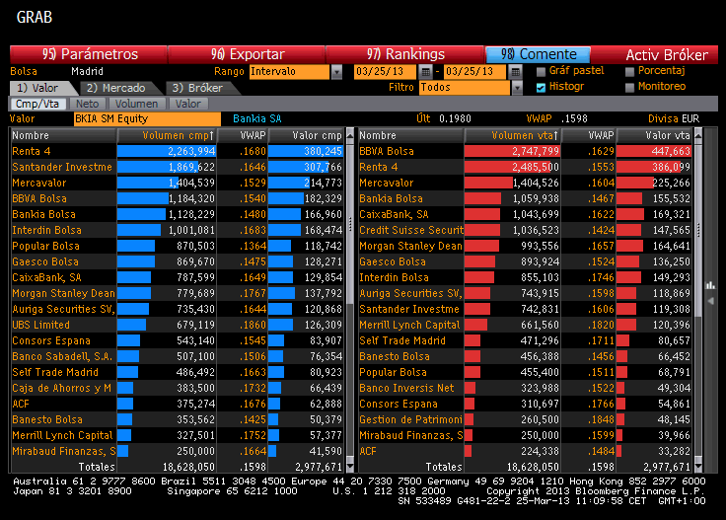The image size is (726, 520).
Task: Open the Filtro Todos dropdown arrow
Action: (x=517, y=88)
